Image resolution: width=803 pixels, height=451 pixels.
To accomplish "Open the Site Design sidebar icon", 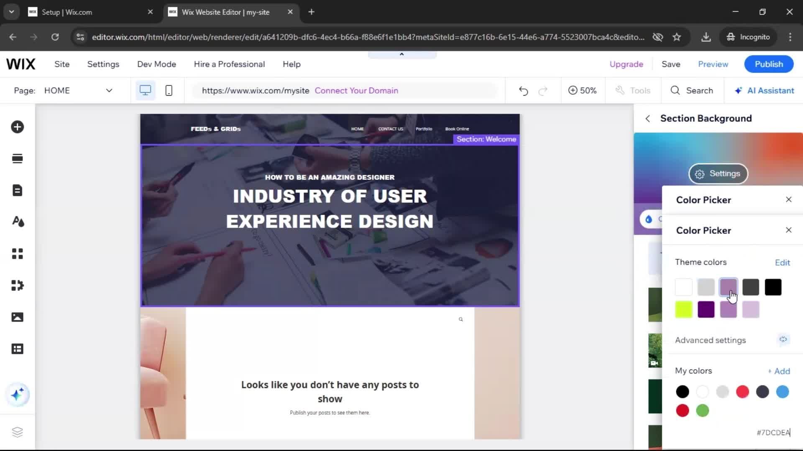I will coord(17,222).
